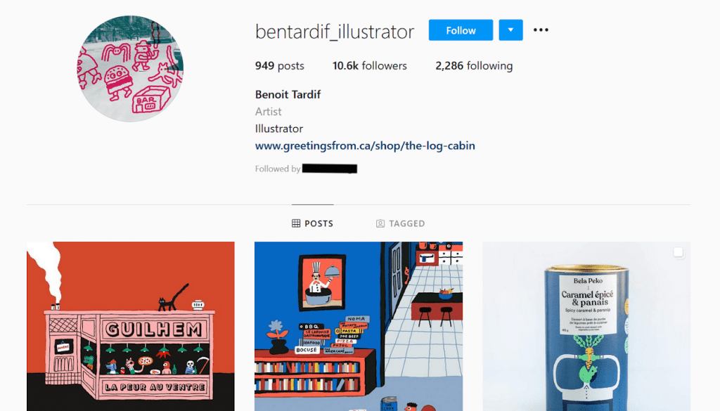Screen dimensions: 720x411
Task: Open the three-dots options menu
Action: (x=541, y=30)
